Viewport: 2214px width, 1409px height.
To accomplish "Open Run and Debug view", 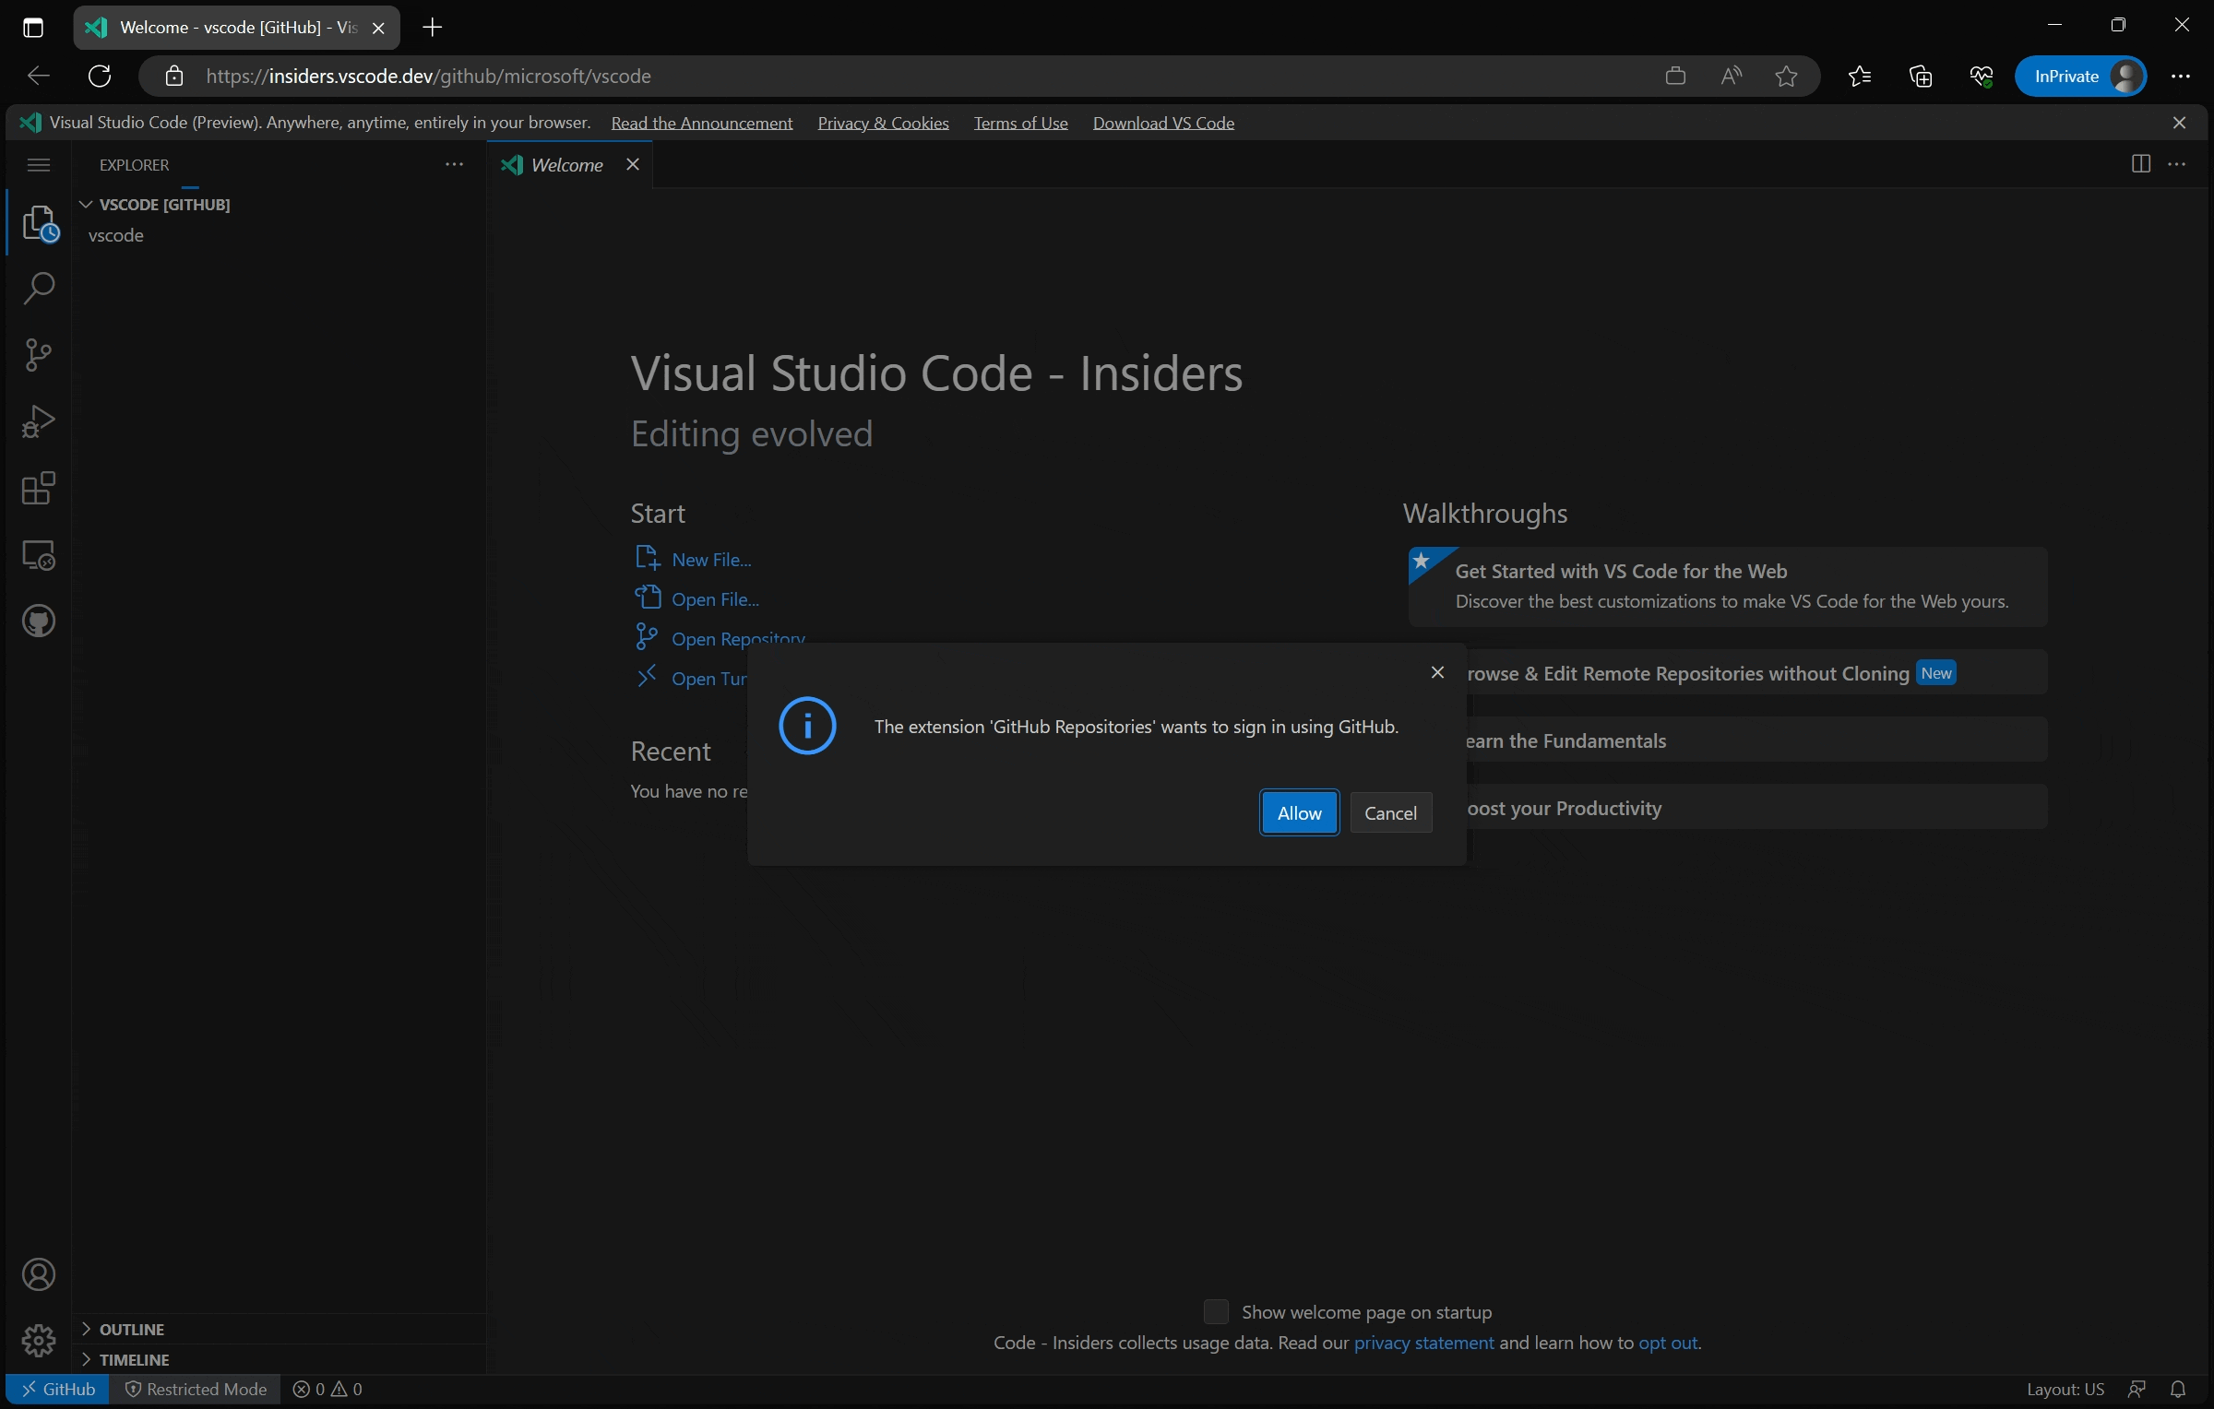I will [x=40, y=420].
